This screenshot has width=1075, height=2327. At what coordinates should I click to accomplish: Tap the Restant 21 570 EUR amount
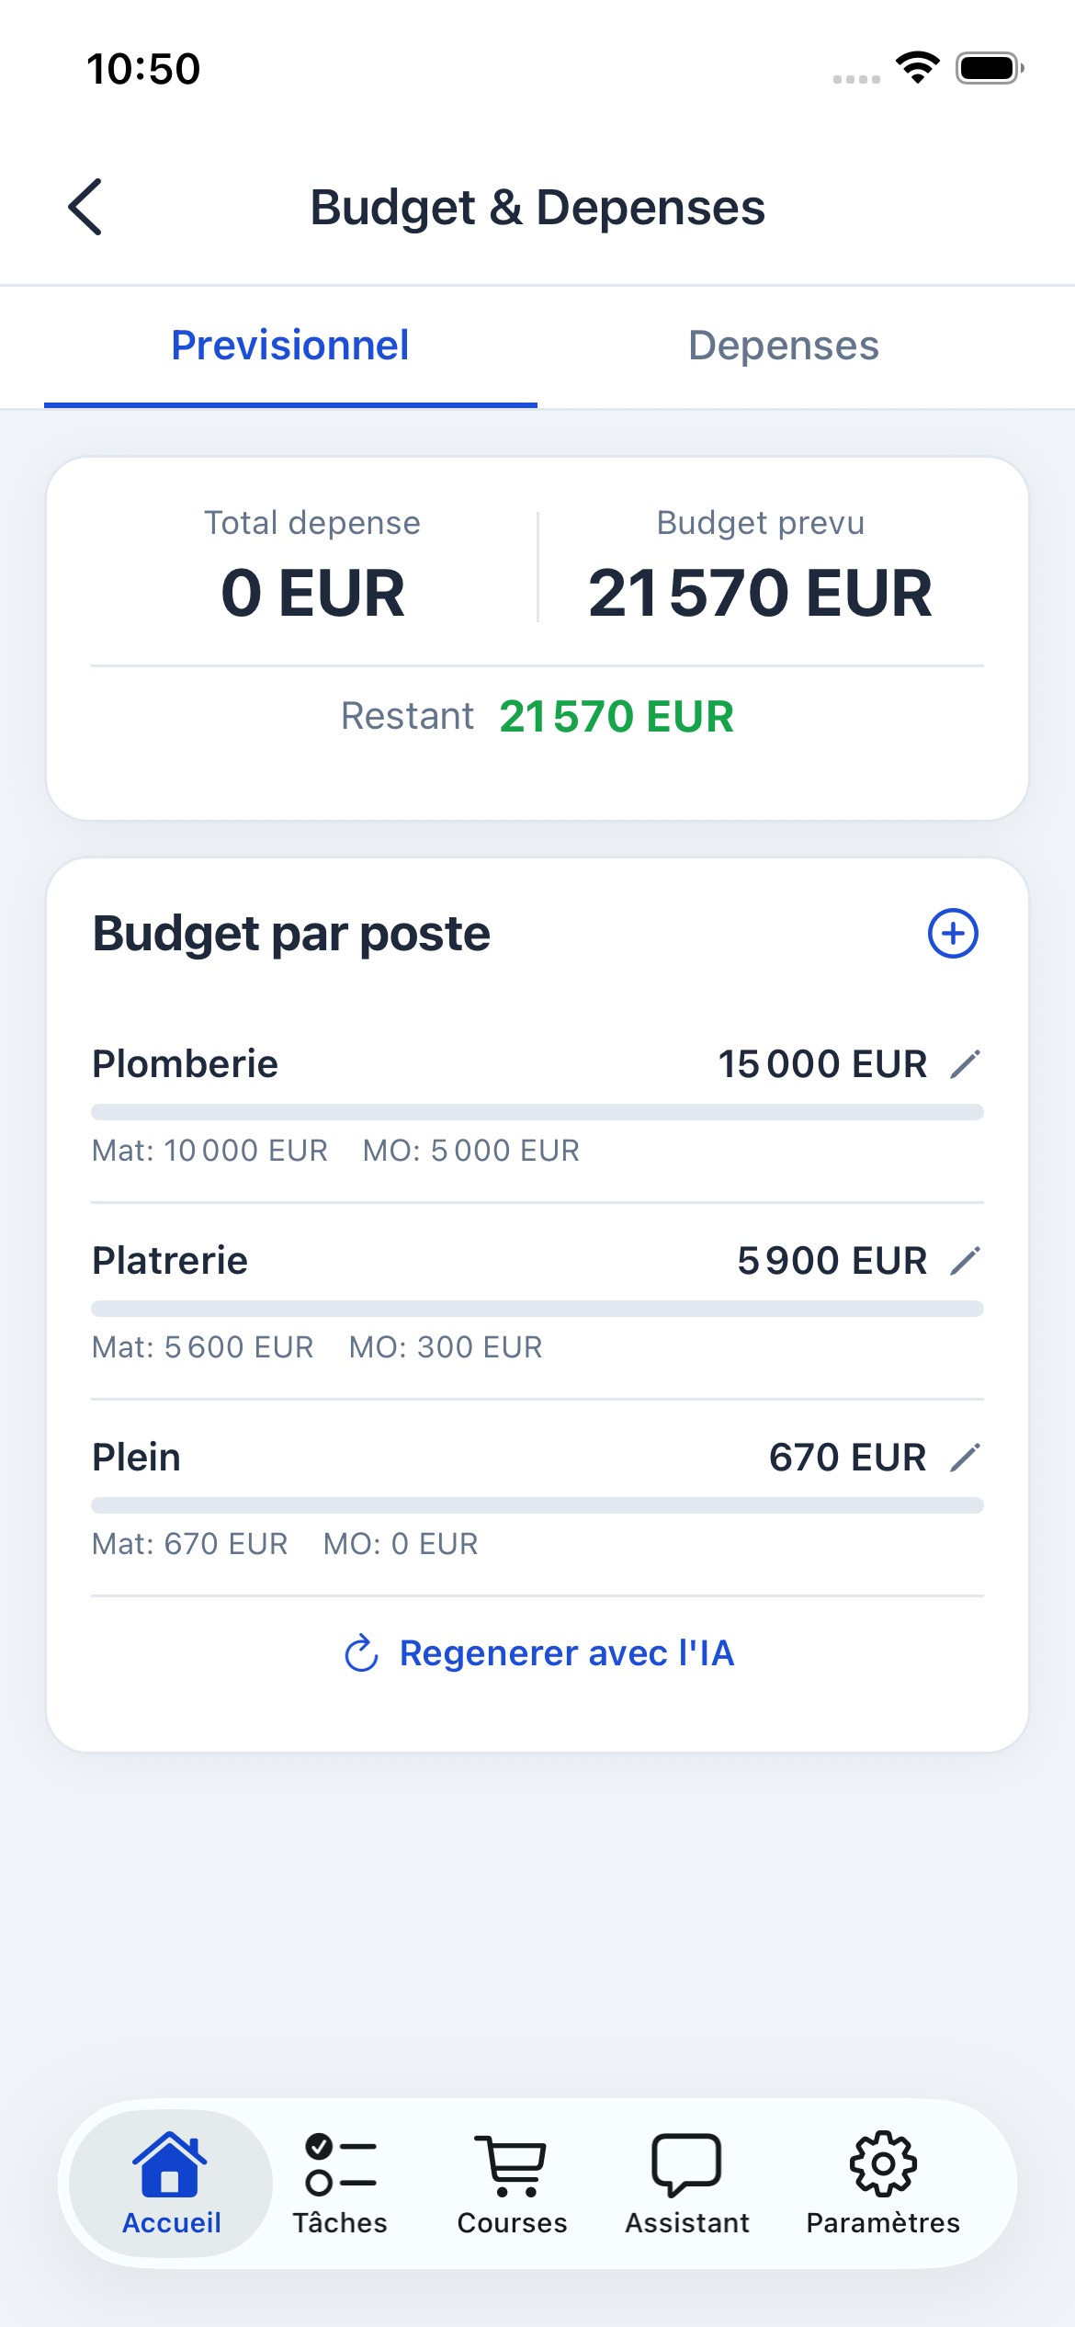click(x=617, y=717)
